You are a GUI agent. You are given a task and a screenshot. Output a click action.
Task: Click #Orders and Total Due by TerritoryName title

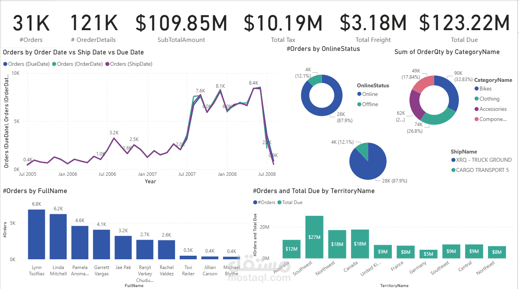click(314, 191)
